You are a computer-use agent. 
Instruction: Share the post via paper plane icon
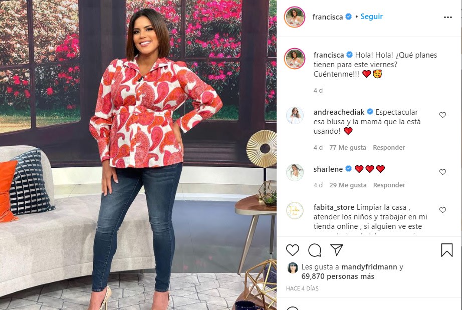337,249
